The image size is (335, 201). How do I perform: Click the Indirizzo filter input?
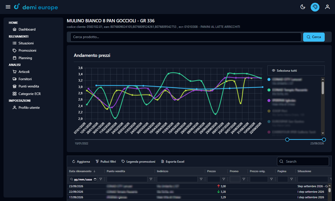coord(177,179)
